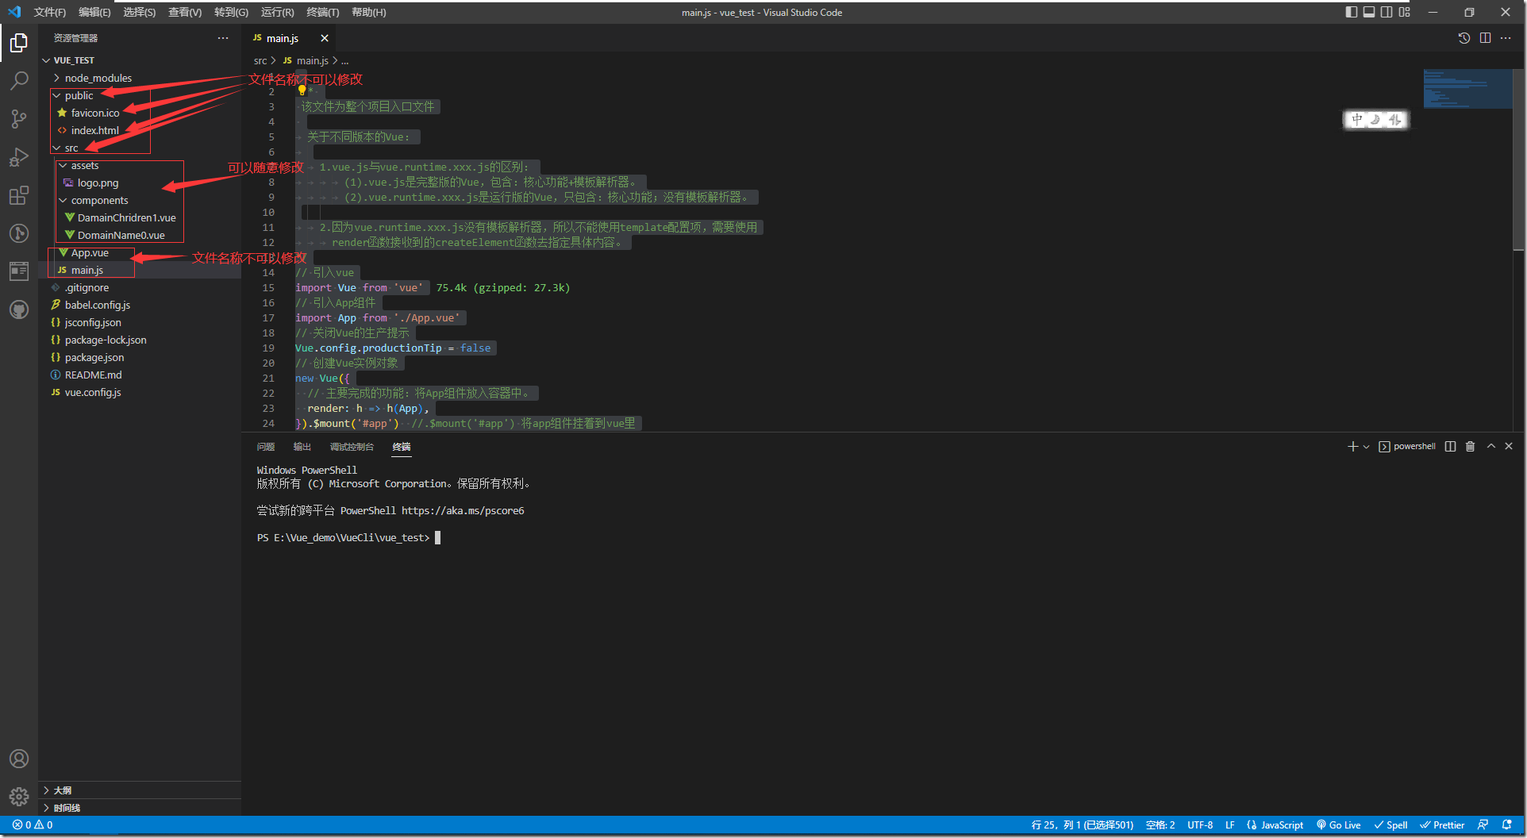Open the Accounts icon
Image resolution: width=1527 pixels, height=838 pixels.
[19, 759]
